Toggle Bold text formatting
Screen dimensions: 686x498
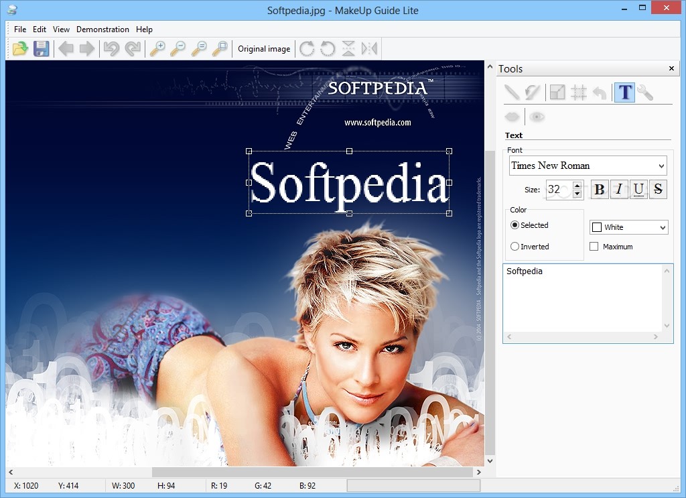tap(600, 189)
